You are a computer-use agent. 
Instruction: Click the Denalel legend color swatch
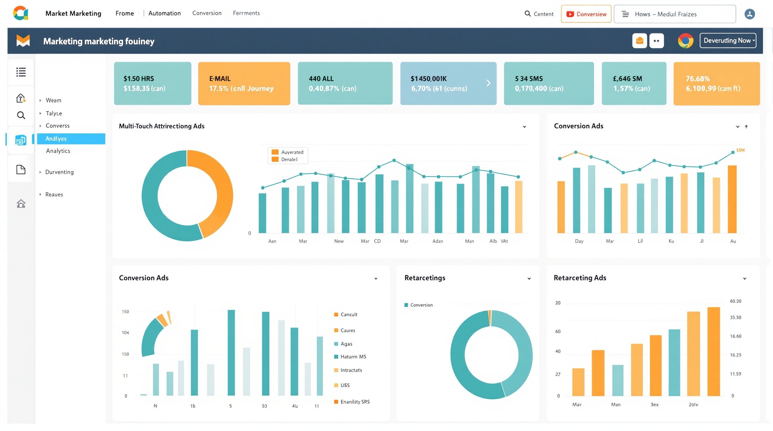(275, 159)
